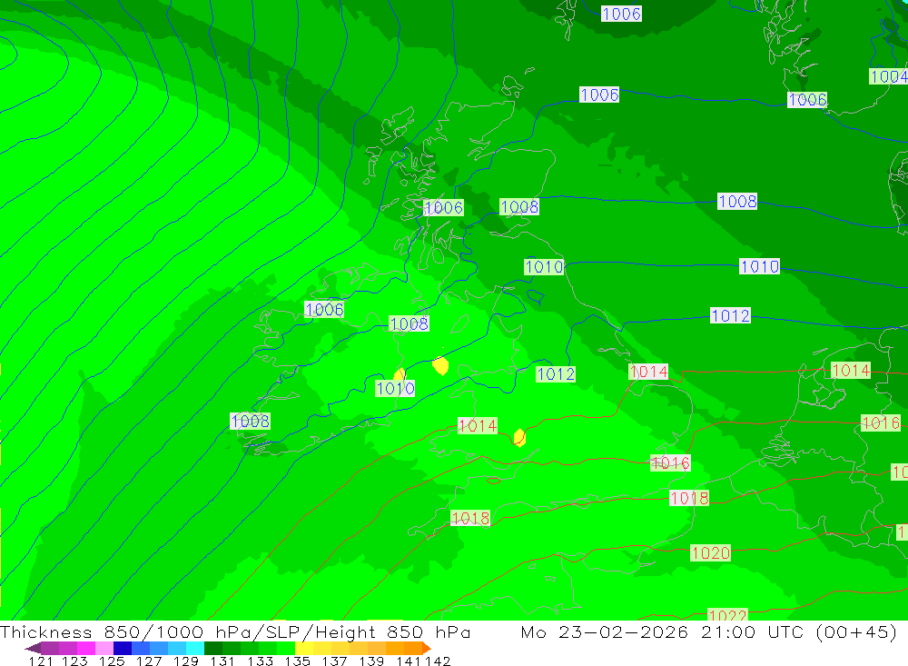
Task: Click the red '1018' label over the English Channel
Action: pyautogui.click(x=689, y=498)
